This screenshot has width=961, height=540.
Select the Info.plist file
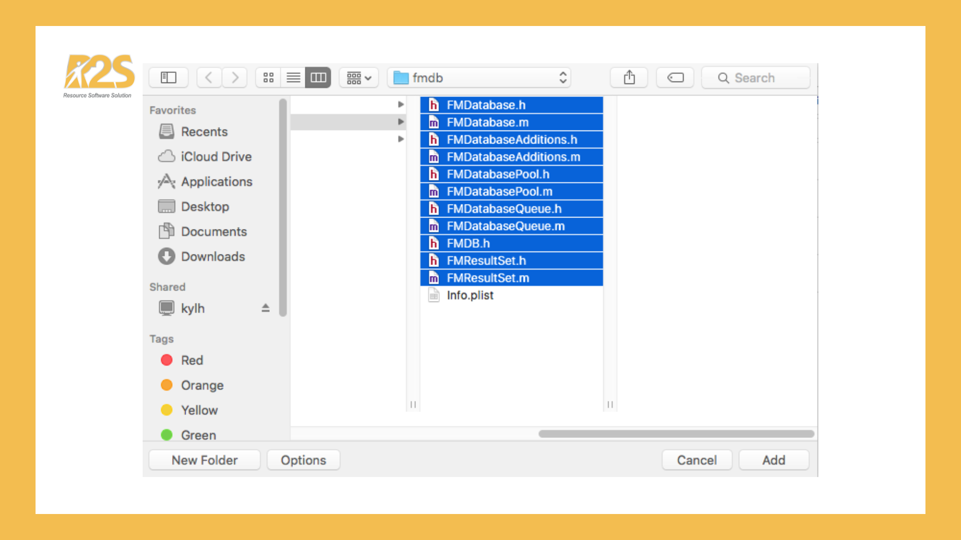pos(469,295)
